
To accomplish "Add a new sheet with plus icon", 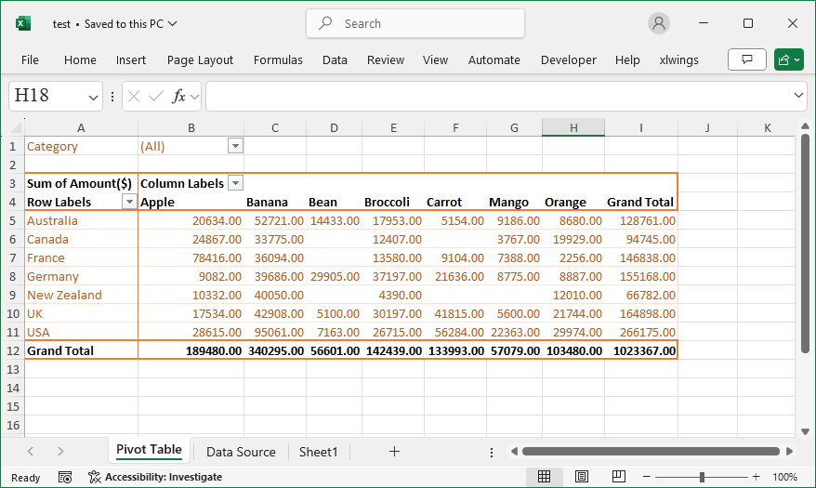I will 394,452.
